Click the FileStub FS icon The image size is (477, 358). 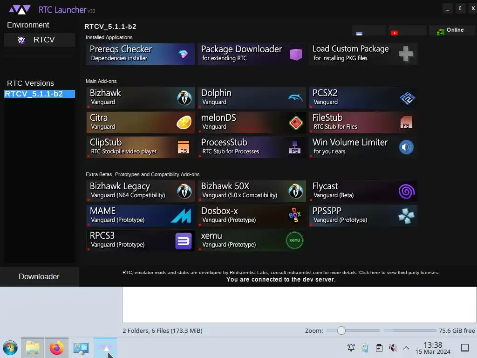coord(406,123)
